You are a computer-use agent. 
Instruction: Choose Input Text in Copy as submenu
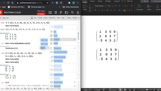click(44, 44)
